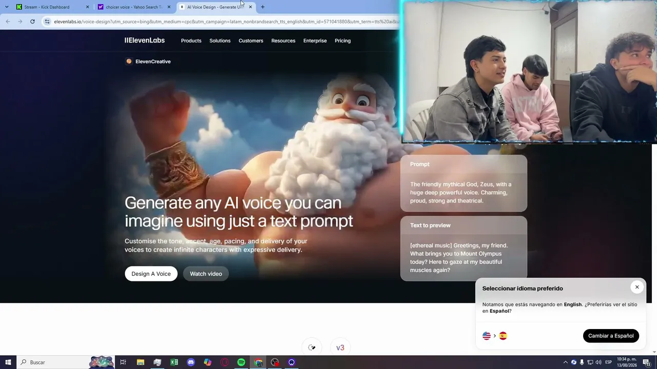Click the 'Seleccionar idioma preferido' heading

click(x=523, y=289)
